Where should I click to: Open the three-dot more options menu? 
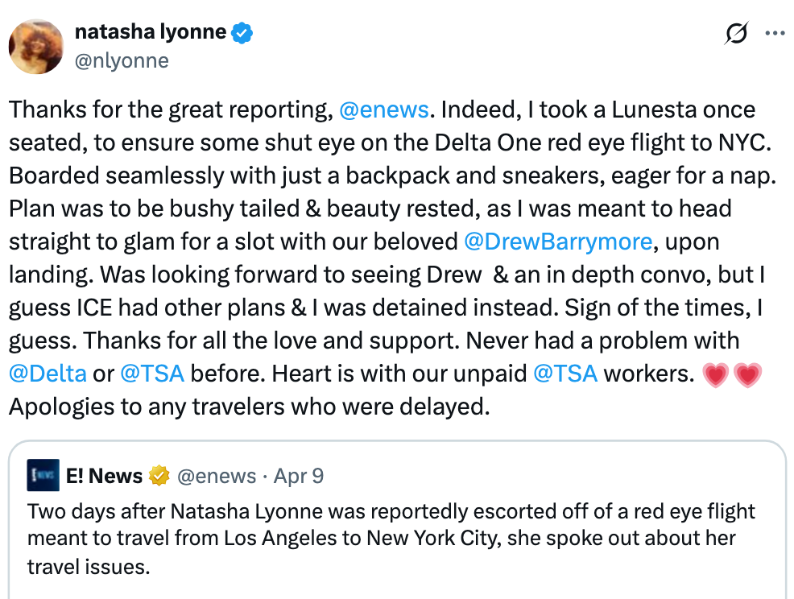pos(774,34)
